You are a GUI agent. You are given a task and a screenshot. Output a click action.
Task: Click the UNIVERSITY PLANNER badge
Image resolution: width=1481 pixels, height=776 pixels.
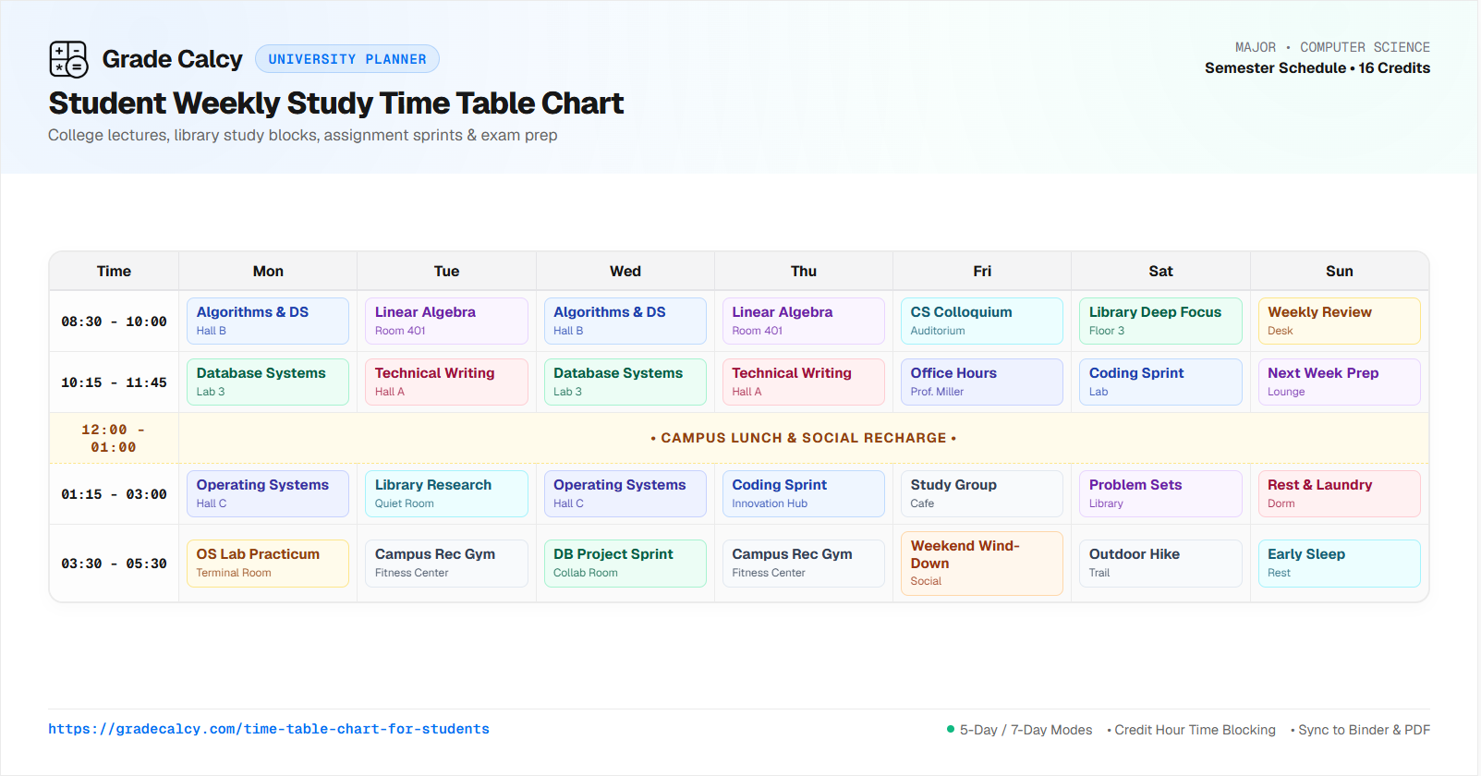point(347,59)
